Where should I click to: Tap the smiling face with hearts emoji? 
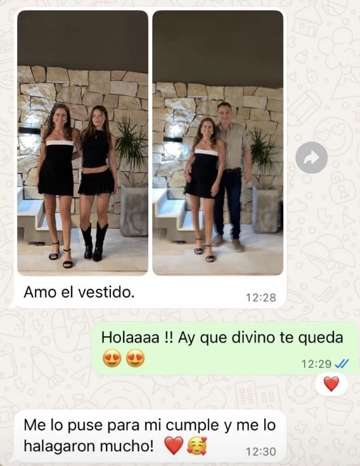pyautogui.click(x=196, y=445)
